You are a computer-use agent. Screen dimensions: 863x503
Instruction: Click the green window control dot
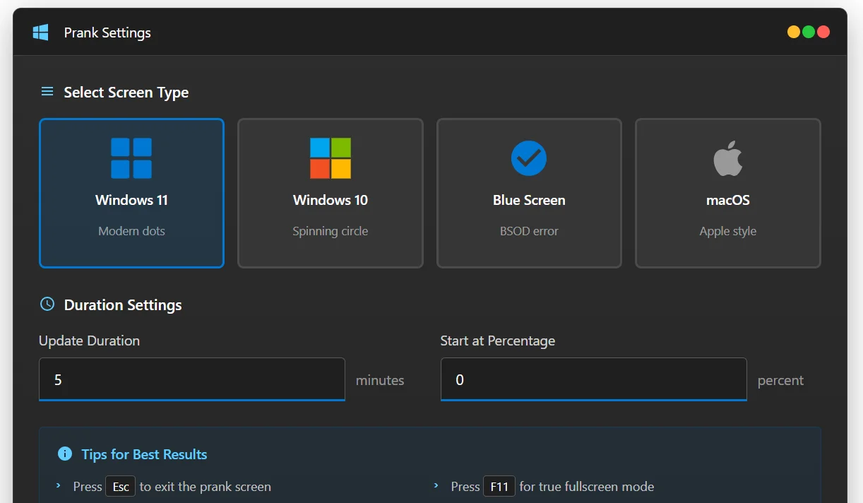pos(809,32)
